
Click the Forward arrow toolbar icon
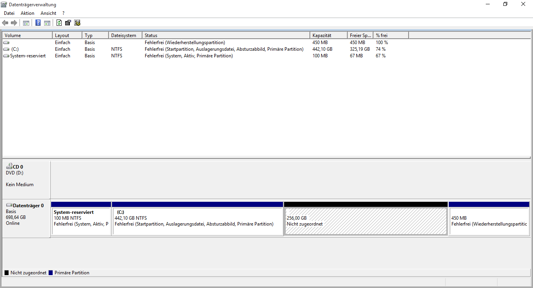(x=14, y=23)
